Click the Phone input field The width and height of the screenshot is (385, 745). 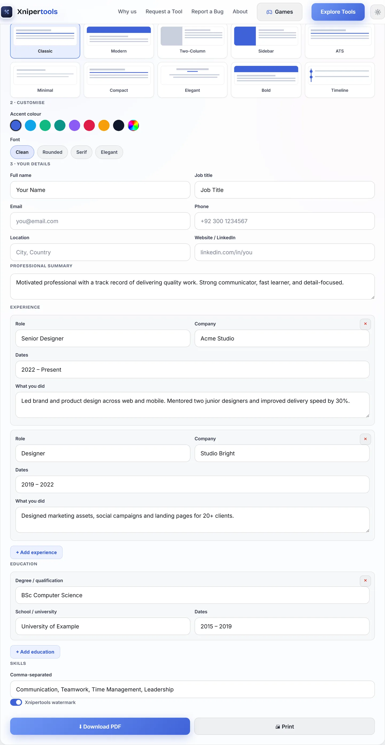(284, 221)
